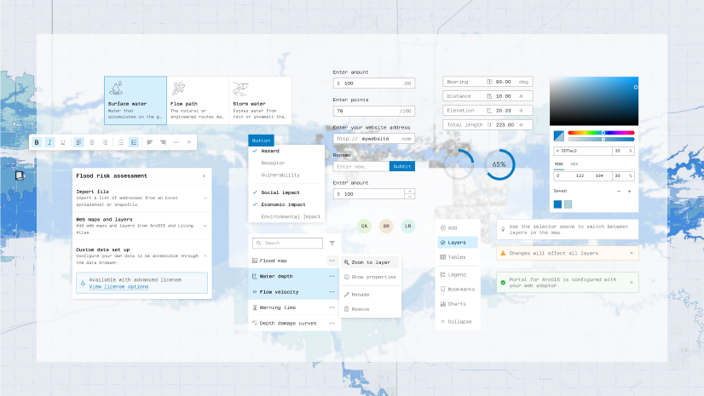The image size is (704, 396).
Task: Click Add in the action bar
Action: (x=458, y=228)
